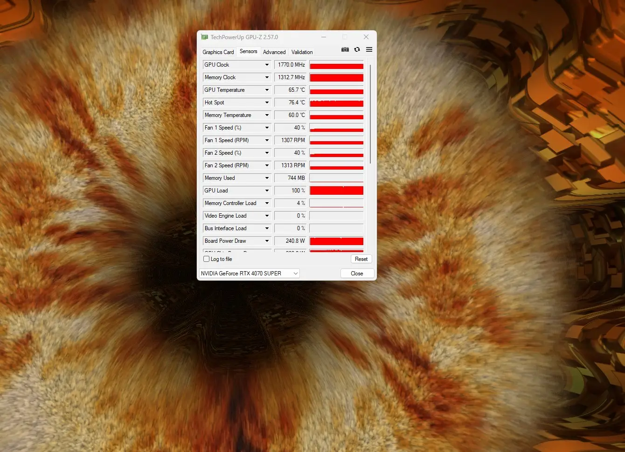The image size is (625, 452).
Task: Open the Fan 1 Speed (RPM) dropdown
Action: tap(267, 140)
